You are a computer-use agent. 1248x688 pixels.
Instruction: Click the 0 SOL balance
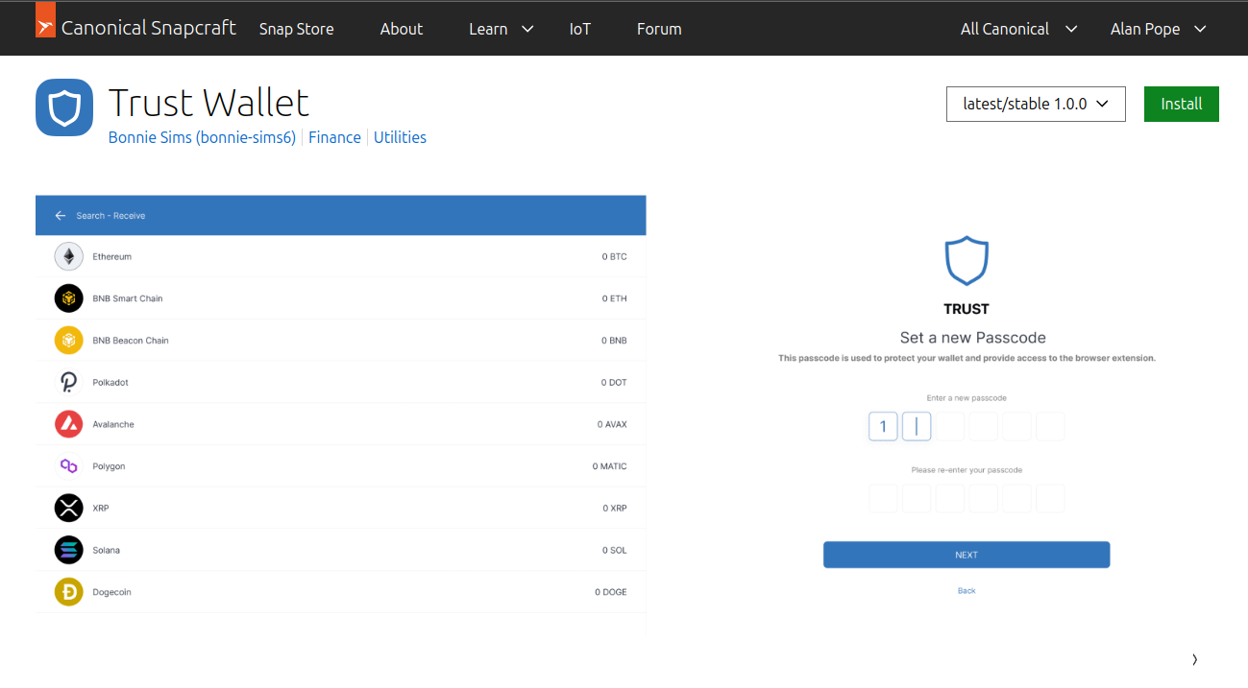pyautogui.click(x=615, y=550)
